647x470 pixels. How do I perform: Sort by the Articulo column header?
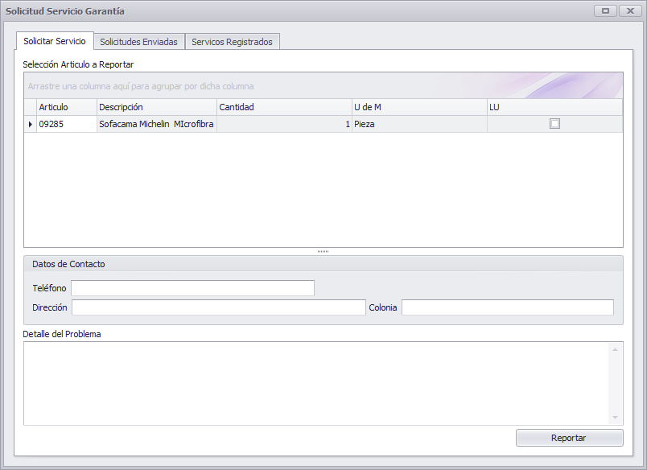pyautogui.click(x=67, y=107)
